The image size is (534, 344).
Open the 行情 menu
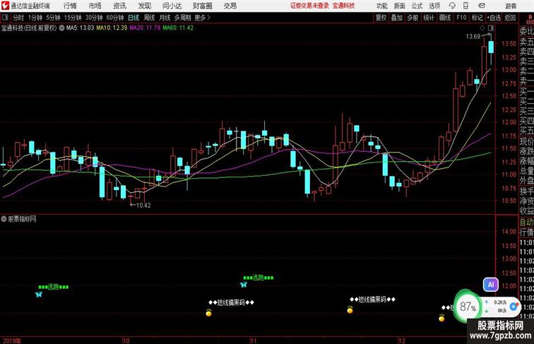70,6
